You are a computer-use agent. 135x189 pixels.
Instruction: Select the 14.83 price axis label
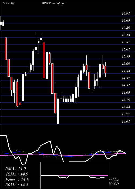tap(126, 71)
